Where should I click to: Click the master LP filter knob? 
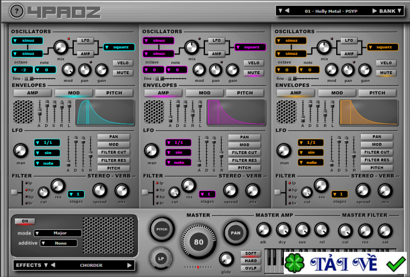pyautogui.click(x=161, y=259)
